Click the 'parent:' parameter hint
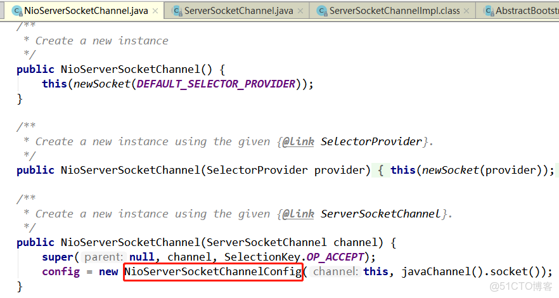Viewport: 559px width, 298px height. pyautogui.click(x=103, y=257)
